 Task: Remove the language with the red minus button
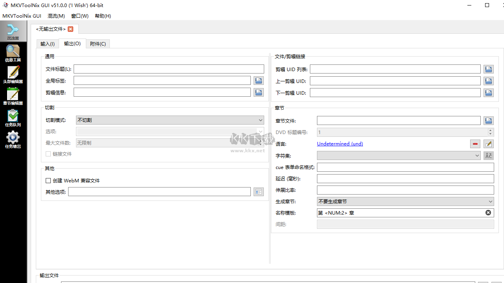pyautogui.click(x=475, y=143)
